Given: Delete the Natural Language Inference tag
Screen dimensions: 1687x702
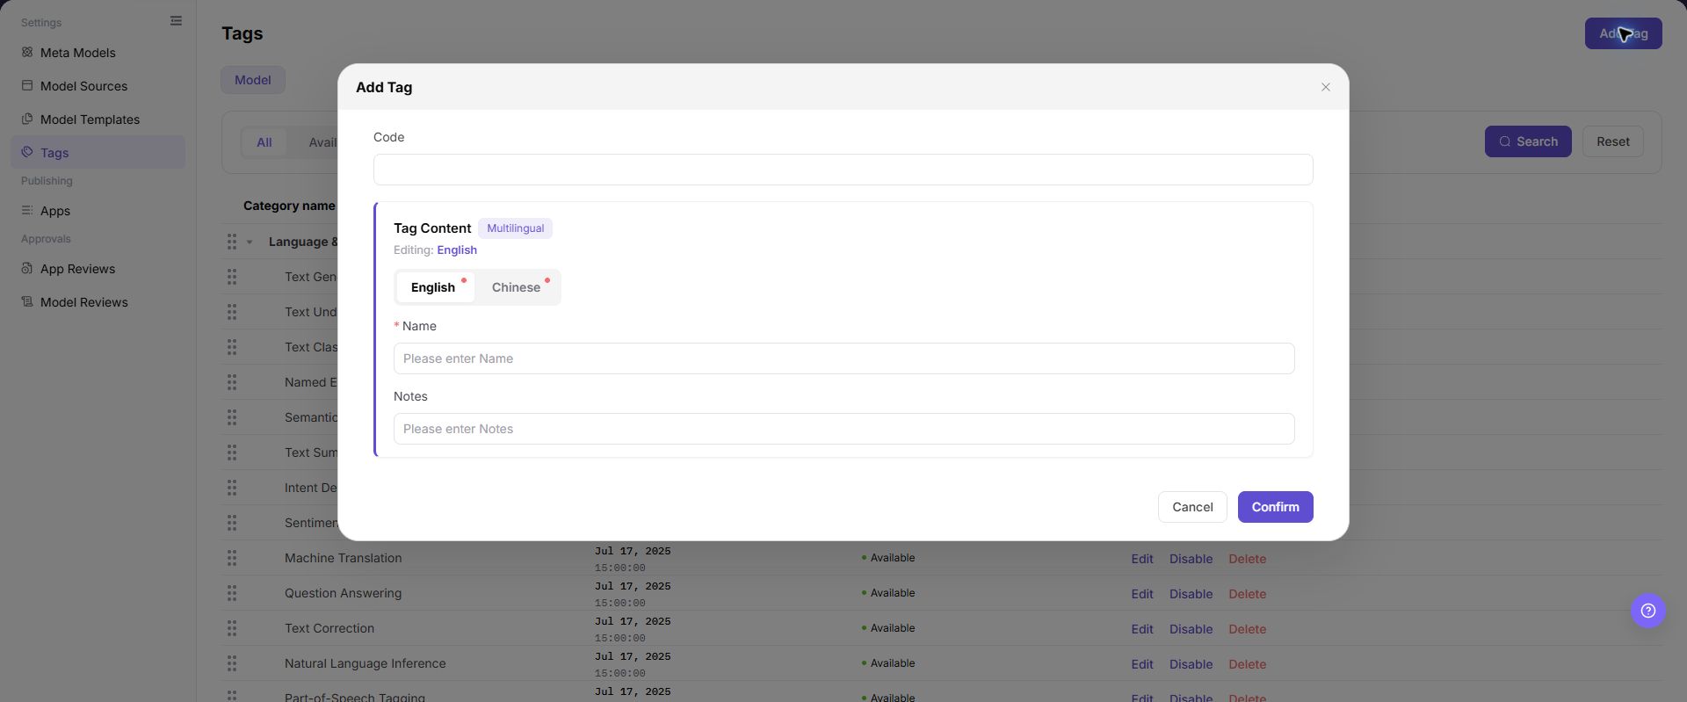Looking at the screenshot, I should click(x=1247, y=664).
